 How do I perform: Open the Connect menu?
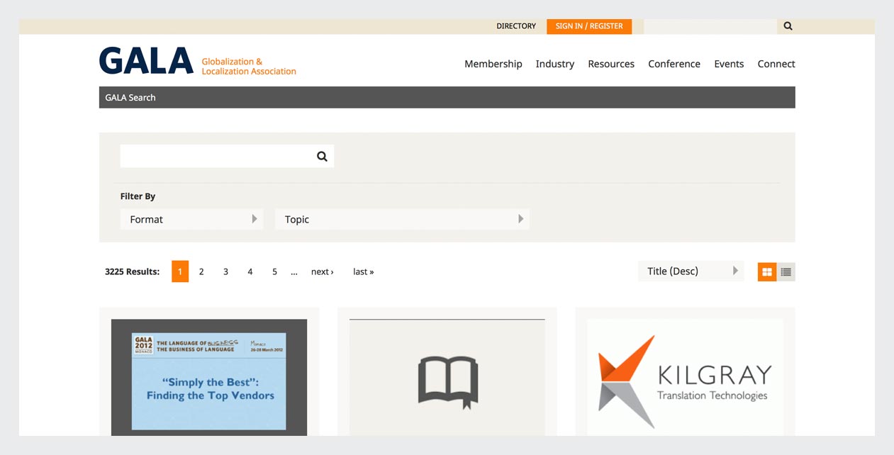click(776, 64)
